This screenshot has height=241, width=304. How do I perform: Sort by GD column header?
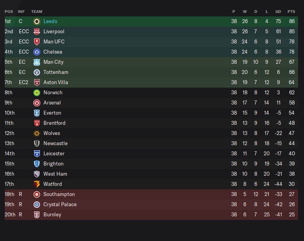tap(278, 12)
